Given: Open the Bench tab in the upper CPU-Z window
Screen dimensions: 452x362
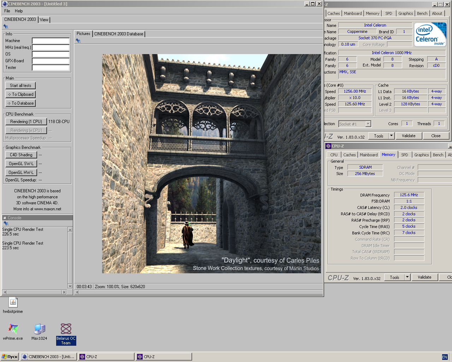Looking at the screenshot, I should (422, 13).
